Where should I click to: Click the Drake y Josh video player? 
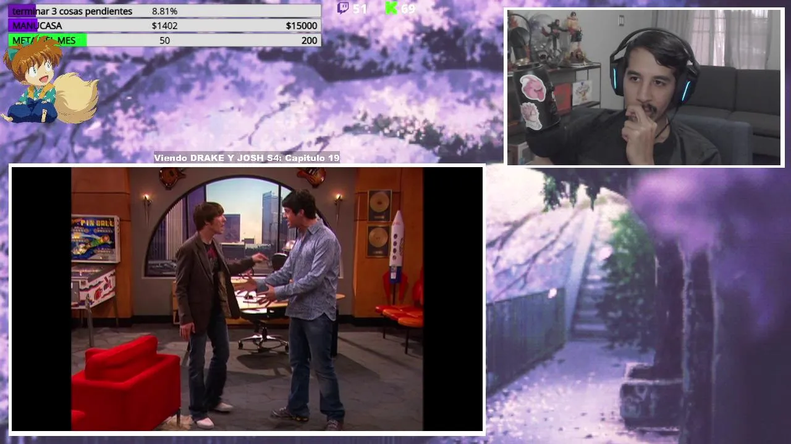(247, 299)
